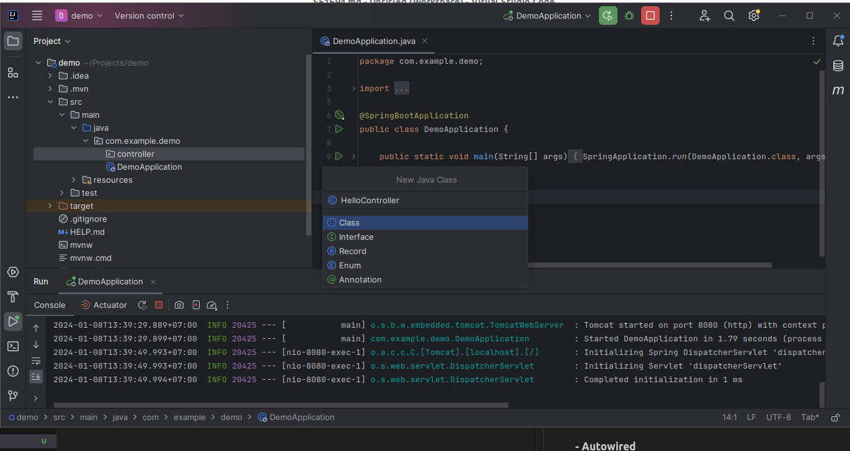850x451 pixels.
Task: Rerun DemoApplication from top toolbar
Action: click(x=608, y=15)
